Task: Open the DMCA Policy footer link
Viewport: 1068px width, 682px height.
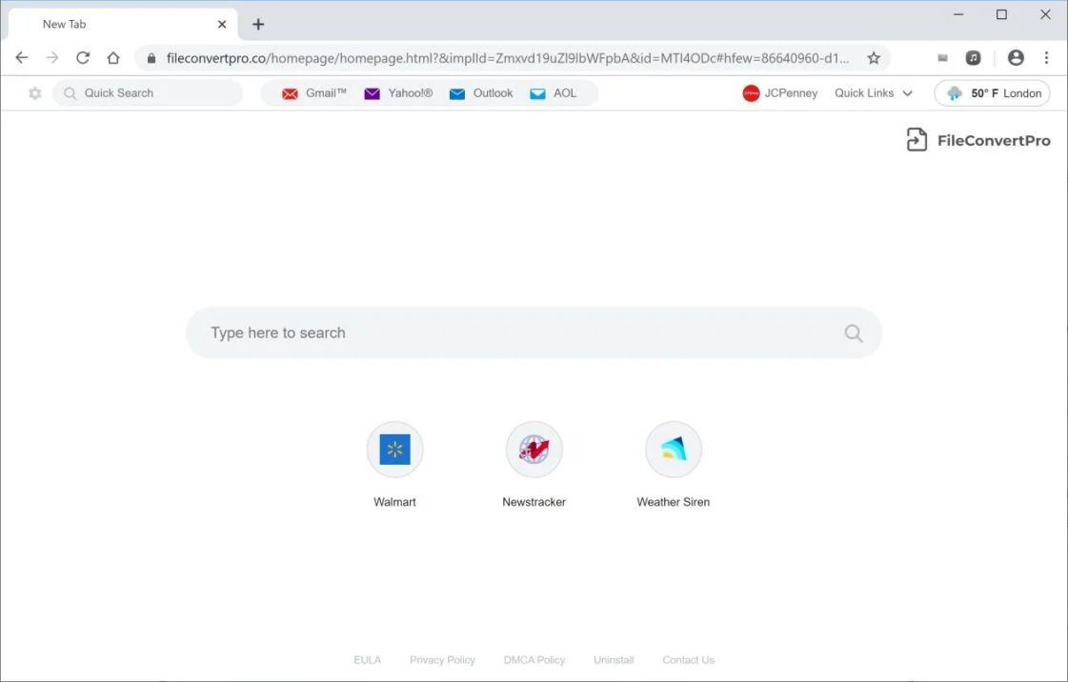Action: click(x=534, y=659)
